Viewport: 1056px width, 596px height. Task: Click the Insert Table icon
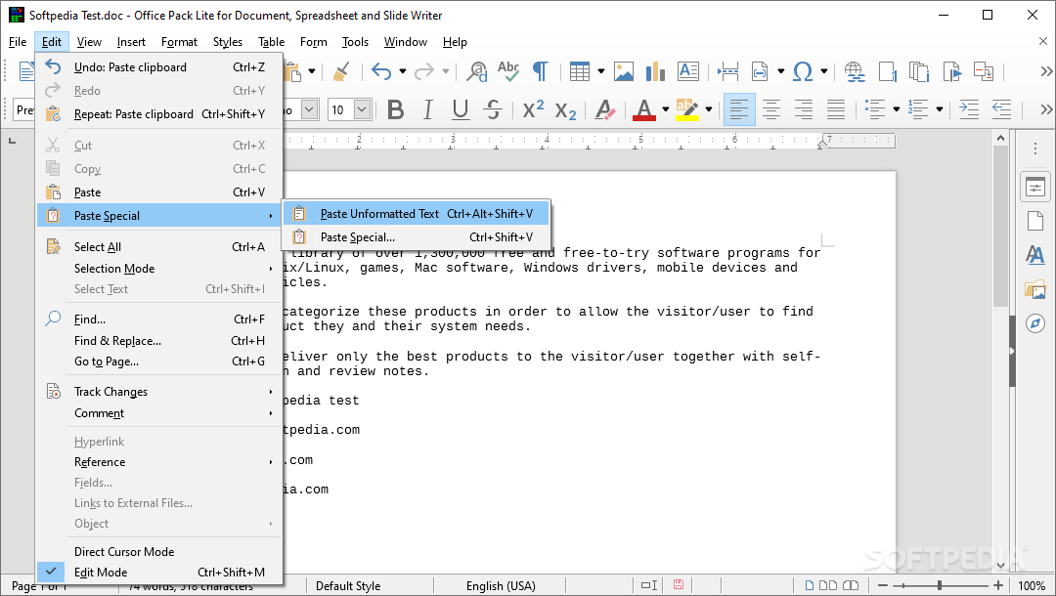click(579, 71)
